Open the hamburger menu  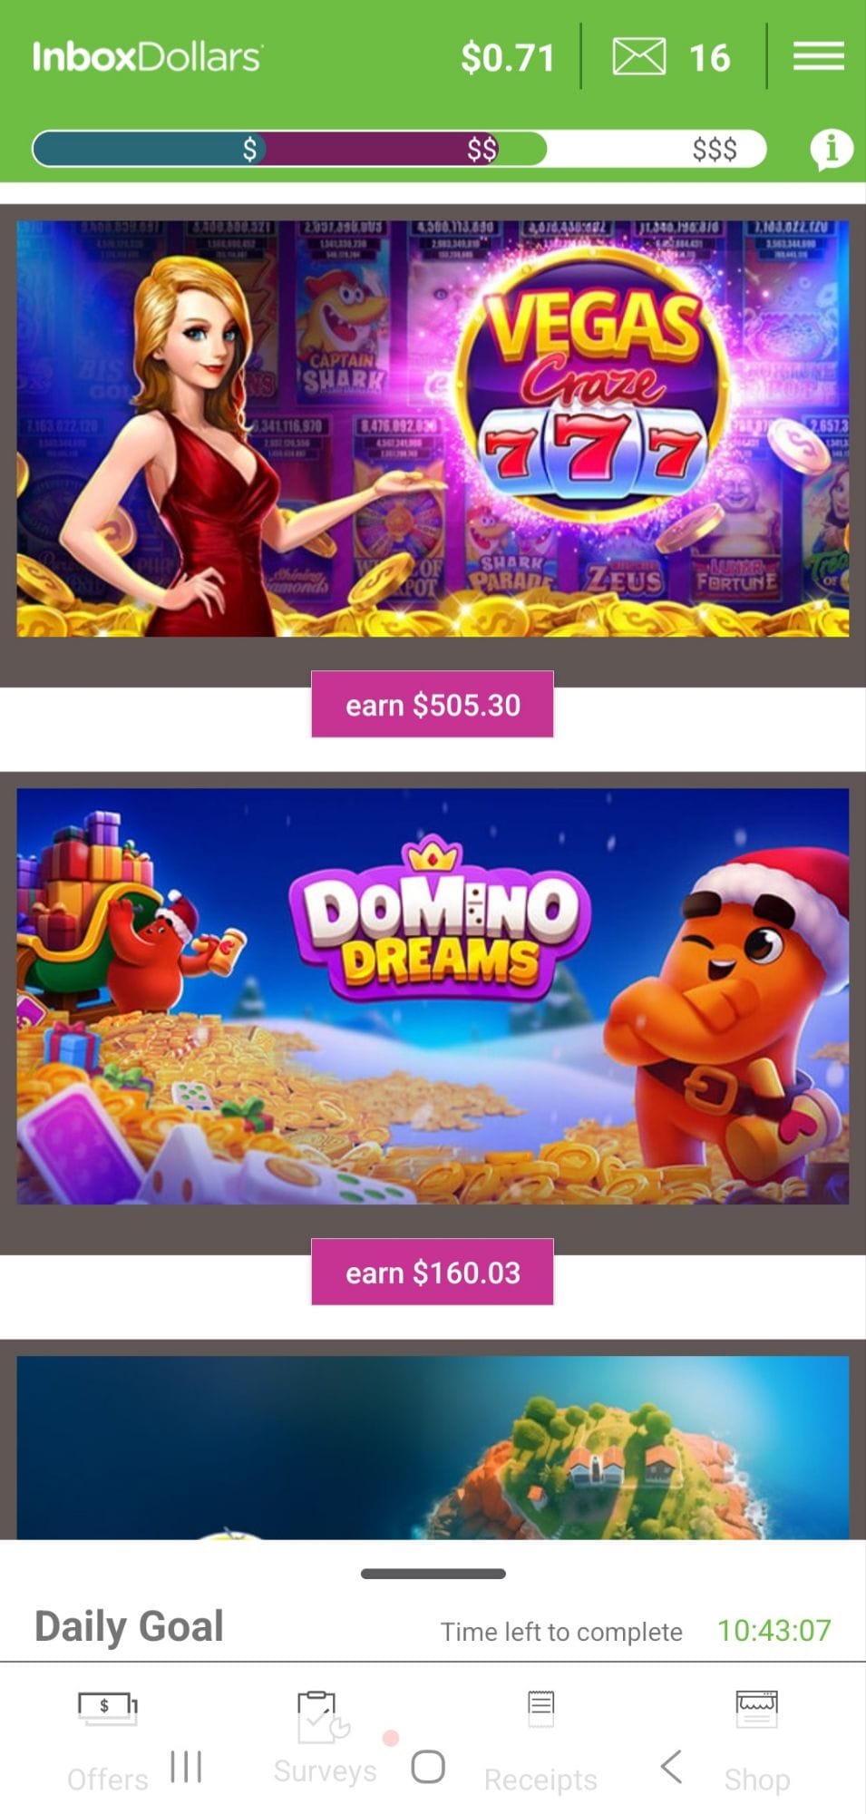click(x=819, y=56)
